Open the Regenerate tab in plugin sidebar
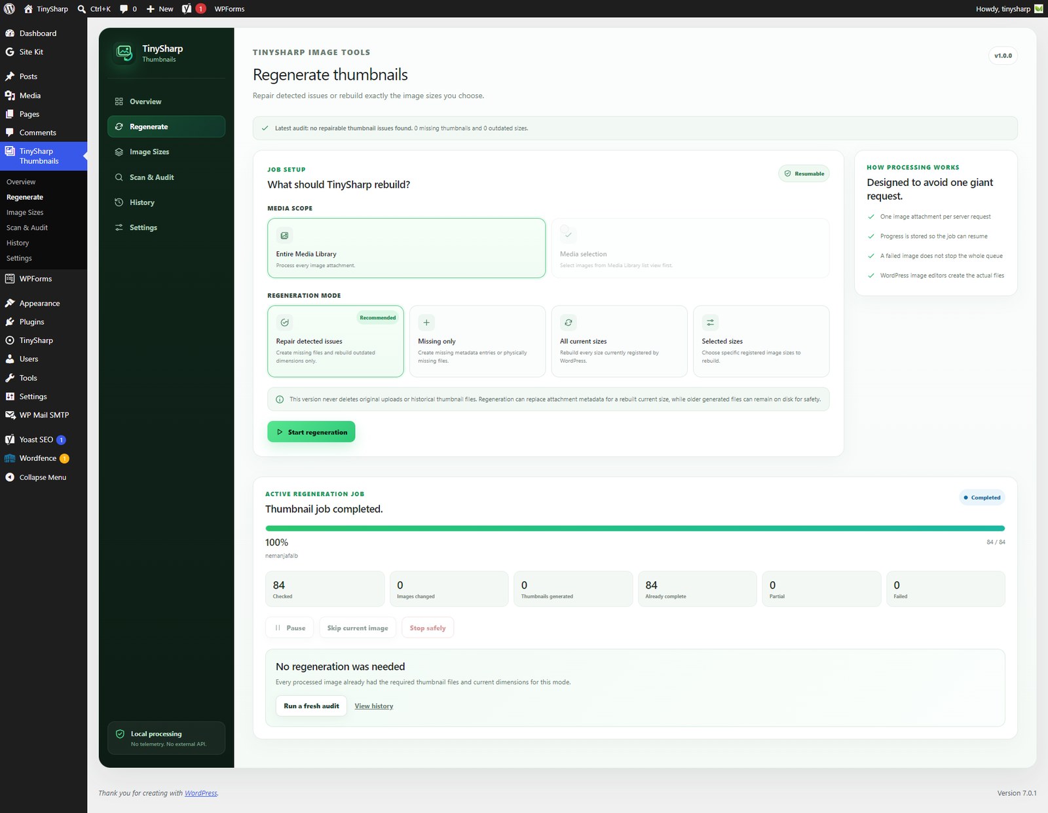 click(x=166, y=126)
